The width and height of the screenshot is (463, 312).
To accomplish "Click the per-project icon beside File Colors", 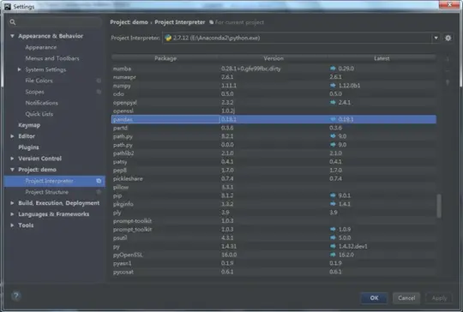I will 99,81.
